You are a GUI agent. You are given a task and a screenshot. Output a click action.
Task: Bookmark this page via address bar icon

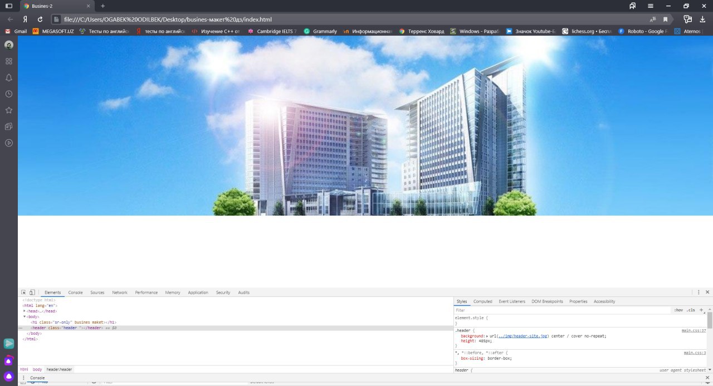tap(665, 19)
